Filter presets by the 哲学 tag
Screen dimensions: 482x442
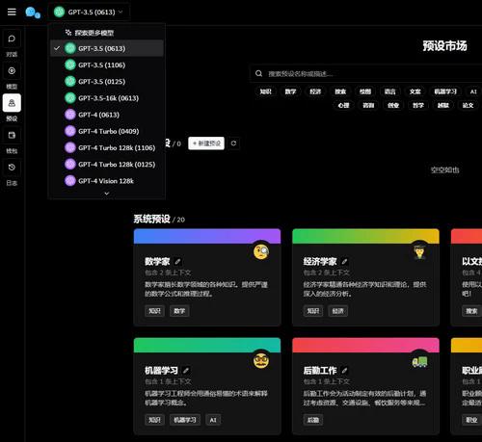[418, 105]
